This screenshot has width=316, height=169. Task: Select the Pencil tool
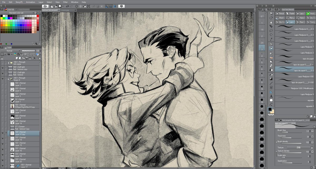271,48
